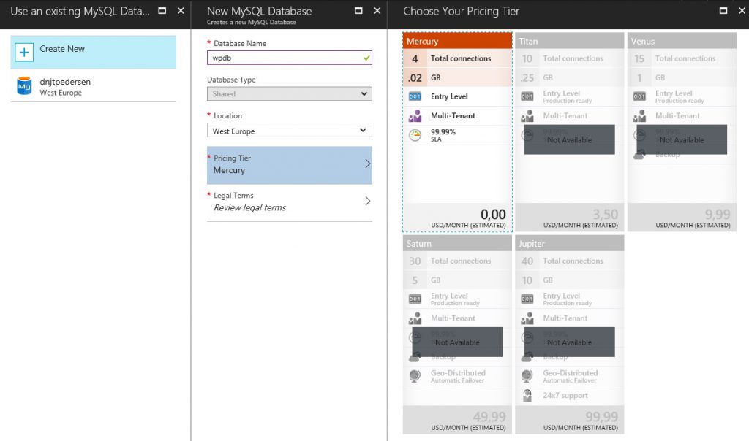
Task: Click Mercury tier Multi-Tenant icon
Action: [x=415, y=116]
